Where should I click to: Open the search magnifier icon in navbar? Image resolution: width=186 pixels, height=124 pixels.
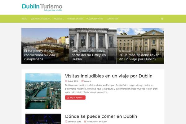162,19
